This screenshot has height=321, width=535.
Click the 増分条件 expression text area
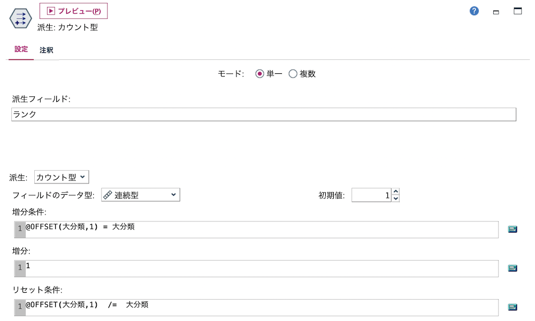coord(214,229)
